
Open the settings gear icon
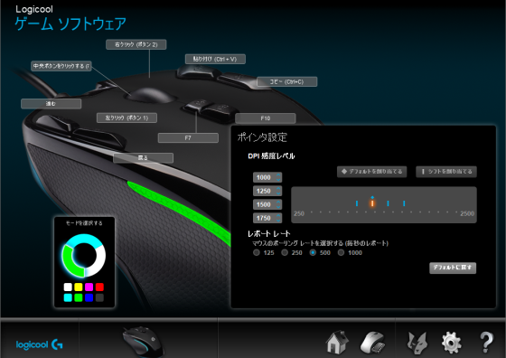(x=451, y=343)
